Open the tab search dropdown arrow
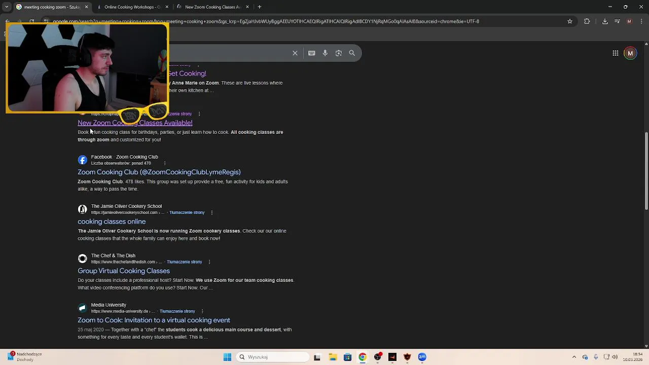The height and width of the screenshot is (365, 649). click(6, 7)
